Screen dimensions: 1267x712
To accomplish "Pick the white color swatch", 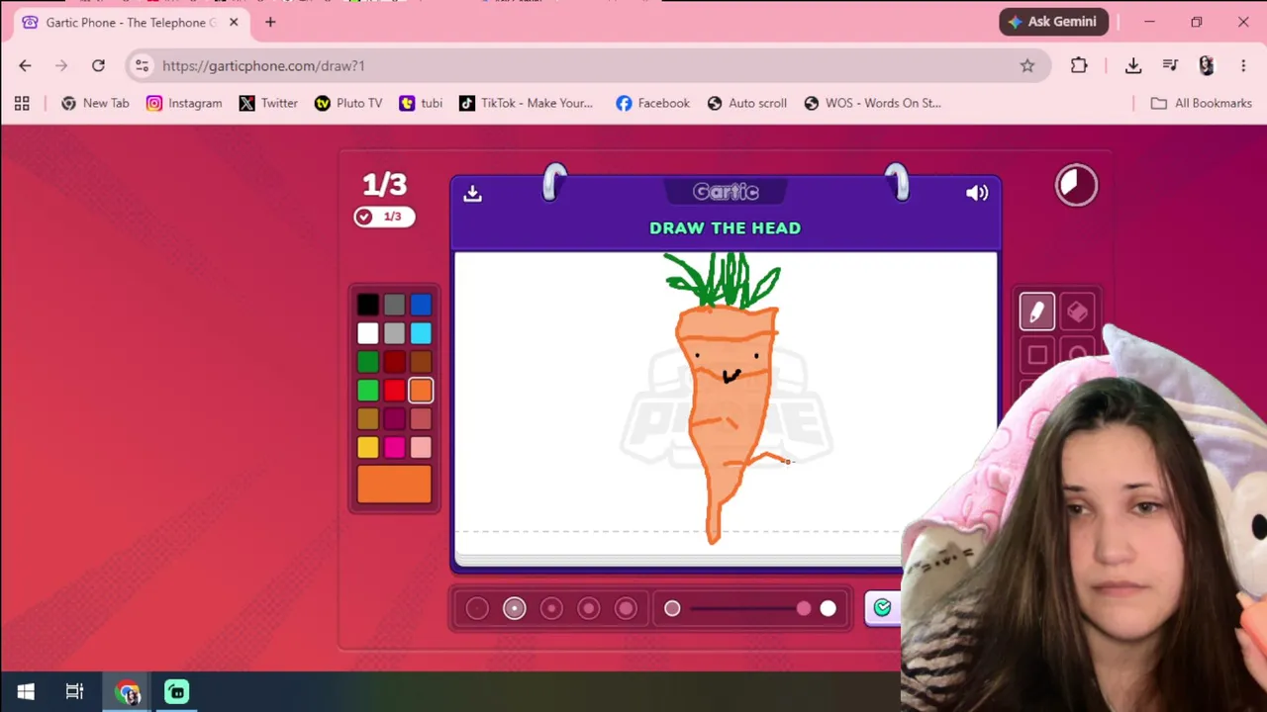I will pyautogui.click(x=367, y=334).
